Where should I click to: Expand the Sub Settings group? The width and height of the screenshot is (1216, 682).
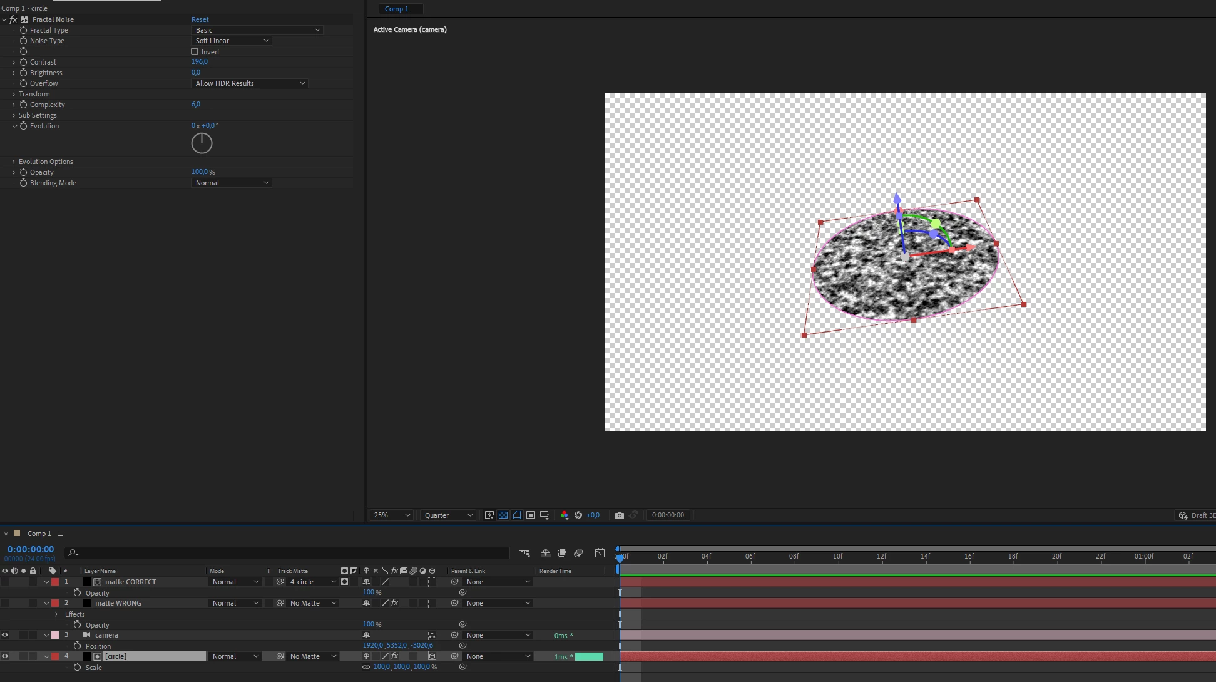pyautogui.click(x=14, y=115)
